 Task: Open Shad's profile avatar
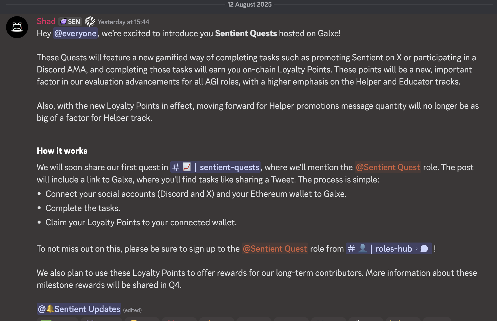point(17,27)
